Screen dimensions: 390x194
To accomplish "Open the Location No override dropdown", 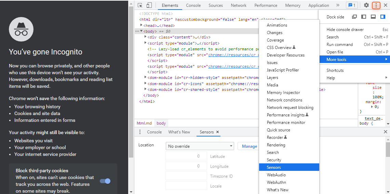I will [x=200, y=146].
